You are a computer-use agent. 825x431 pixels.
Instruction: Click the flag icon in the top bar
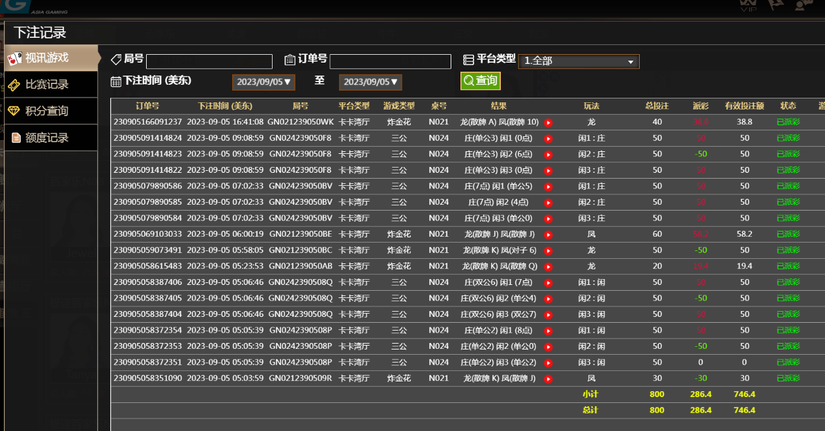(775, 6)
